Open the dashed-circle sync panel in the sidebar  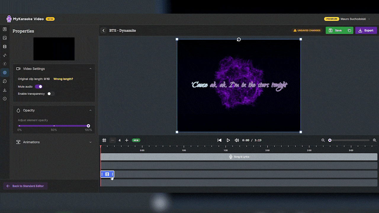coord(4,64)
